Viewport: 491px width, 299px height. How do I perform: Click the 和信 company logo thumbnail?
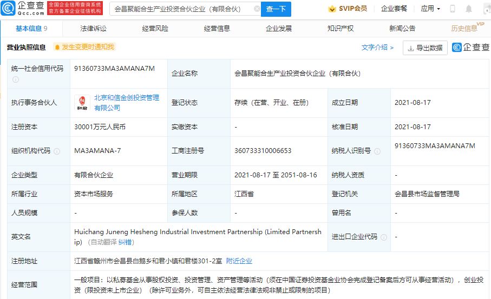(x=82, y=103)
